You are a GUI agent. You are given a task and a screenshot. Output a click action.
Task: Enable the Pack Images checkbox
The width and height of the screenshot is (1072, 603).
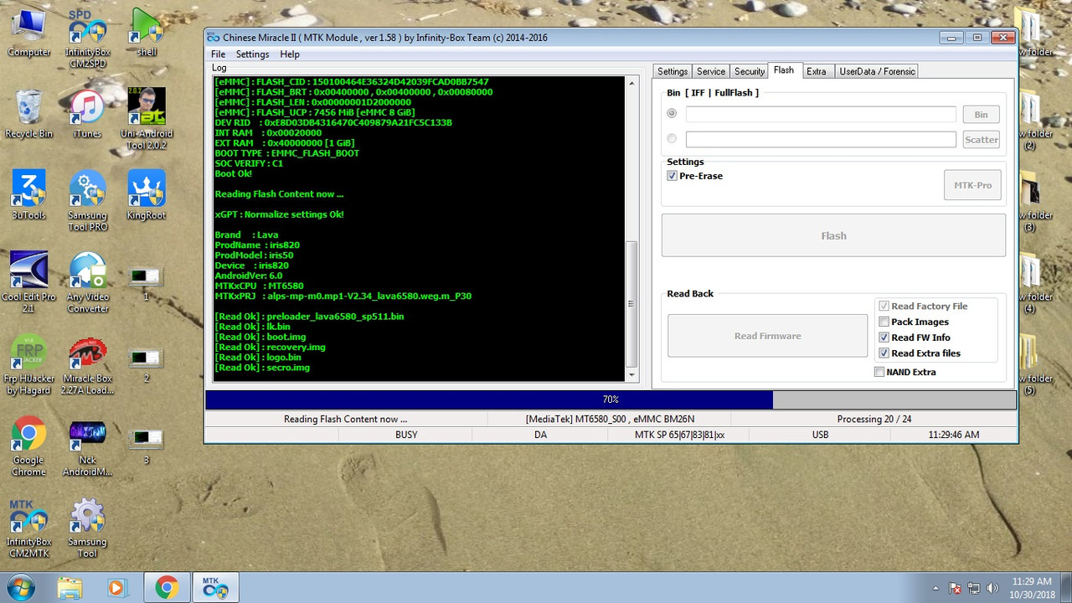tap(883, 322)
